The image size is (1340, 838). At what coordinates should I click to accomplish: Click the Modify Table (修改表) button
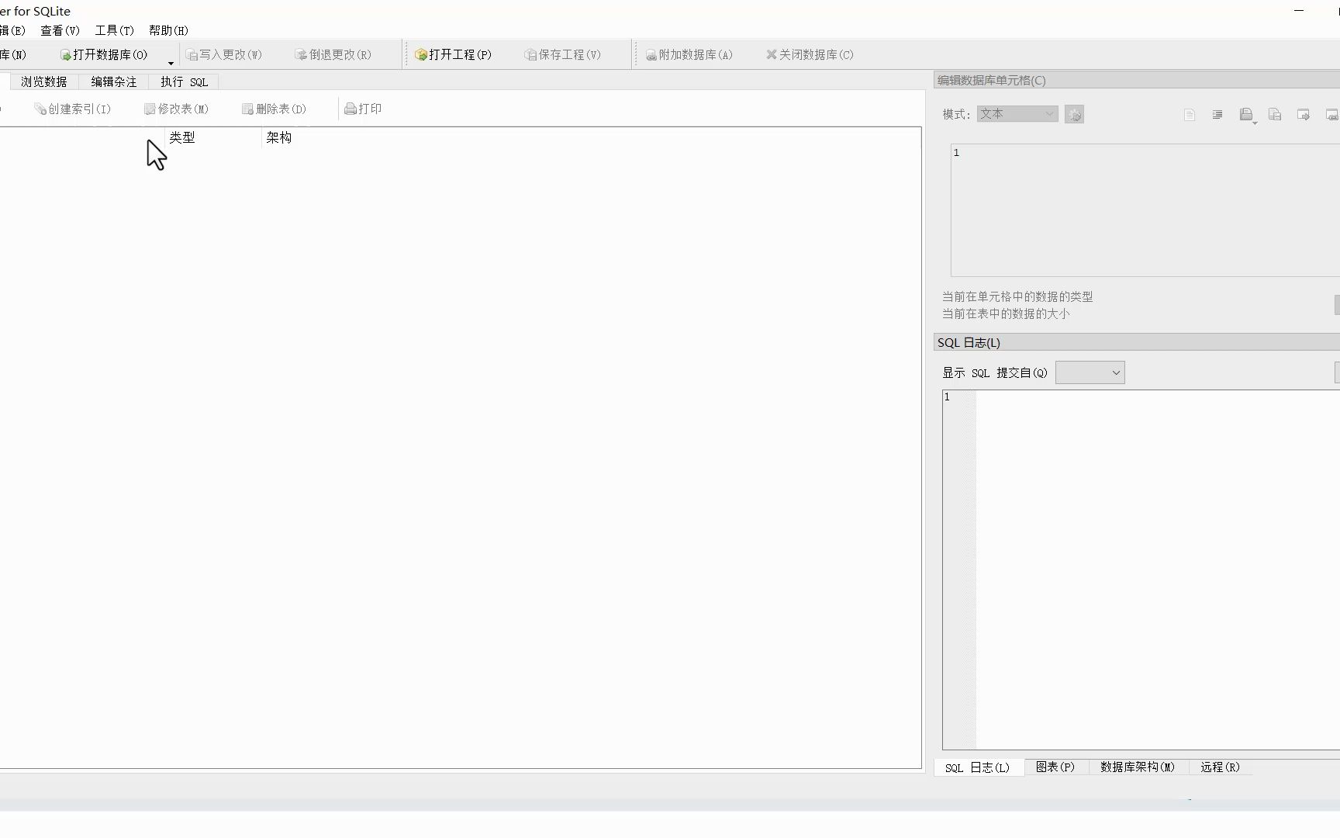(x=177, y=109)
